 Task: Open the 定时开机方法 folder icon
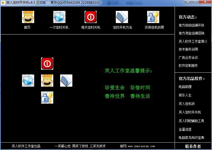122,17
